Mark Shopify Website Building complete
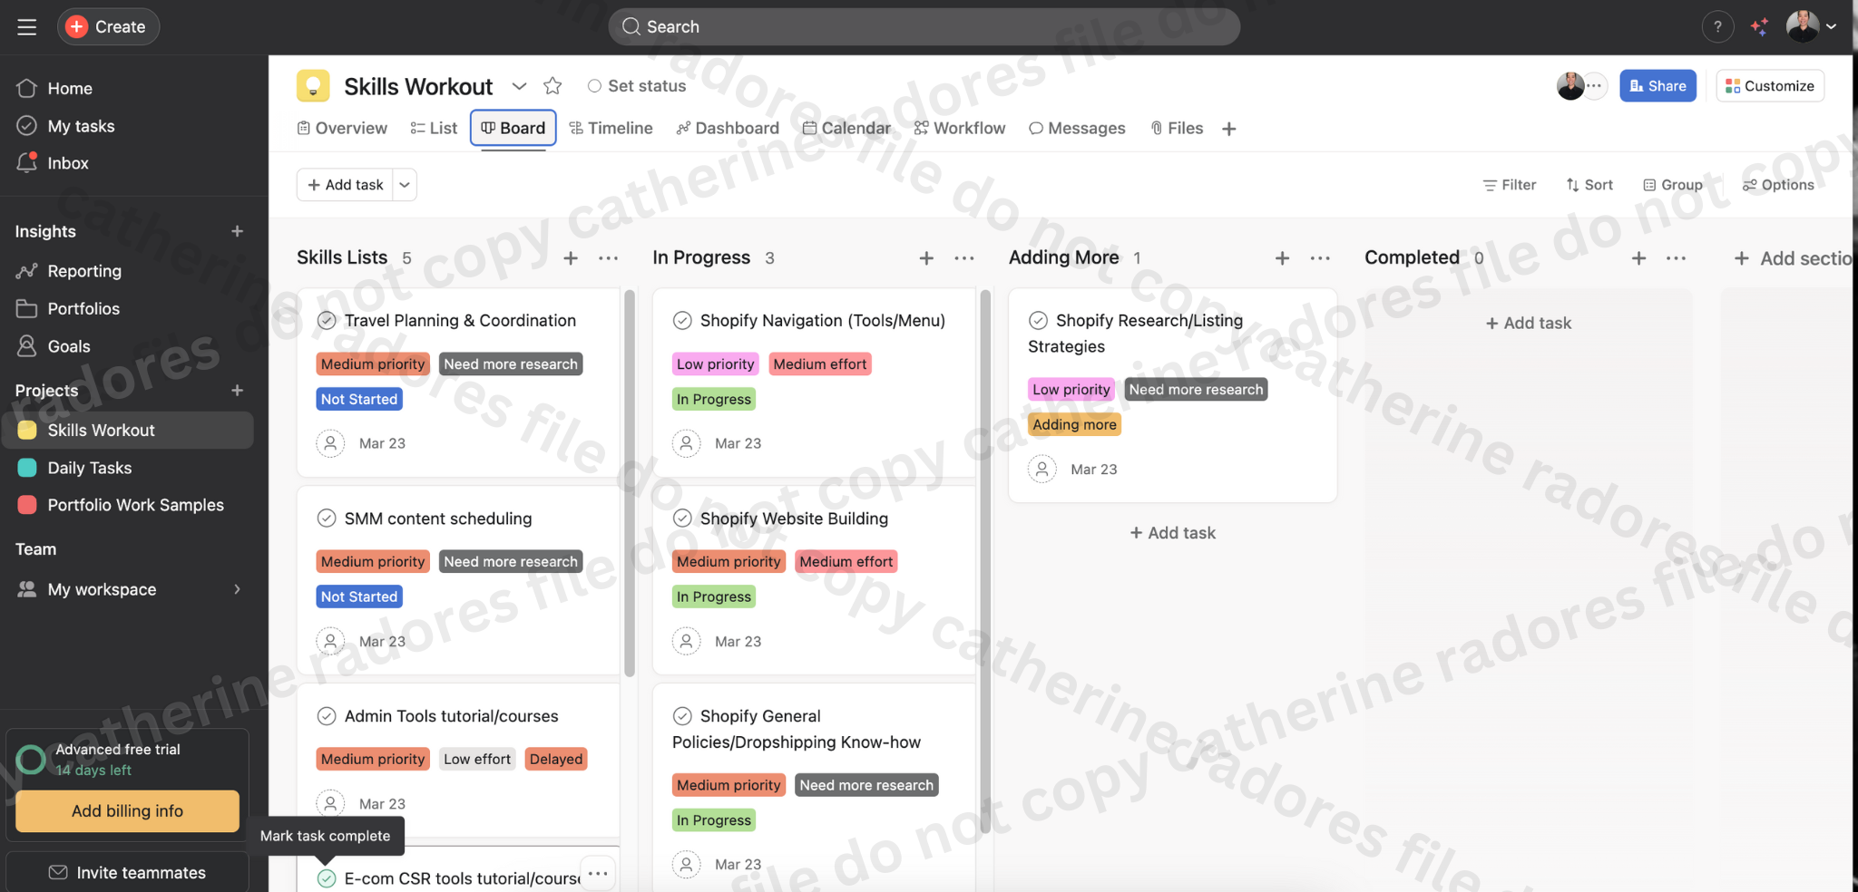This screenshot has width=1858, height=892. [682, 518]
